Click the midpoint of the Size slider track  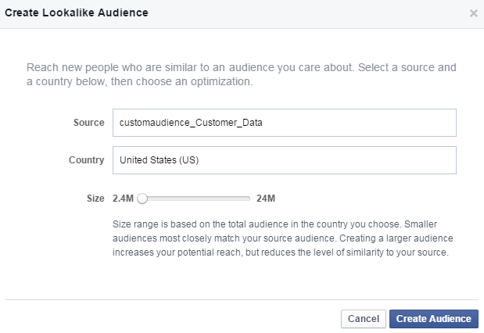click(195, 199)
